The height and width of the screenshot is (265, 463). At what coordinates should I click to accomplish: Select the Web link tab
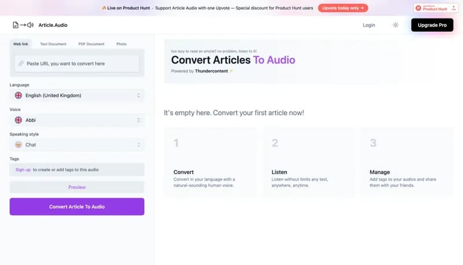[20, 44]
